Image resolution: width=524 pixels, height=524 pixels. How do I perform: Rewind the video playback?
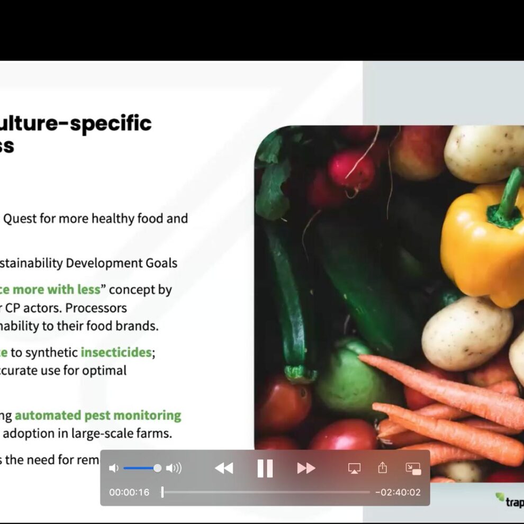pyautogui.click(x=224, y=468)
